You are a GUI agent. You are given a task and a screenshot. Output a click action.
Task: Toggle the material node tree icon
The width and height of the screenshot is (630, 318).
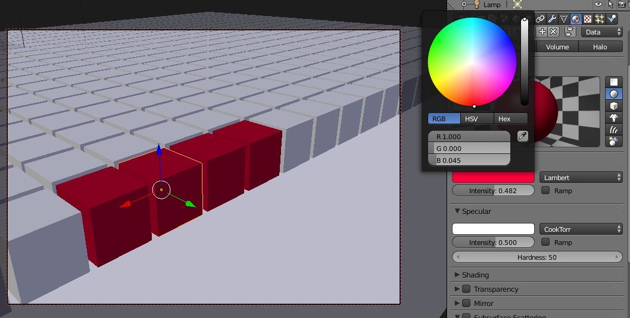click(570, 32)
